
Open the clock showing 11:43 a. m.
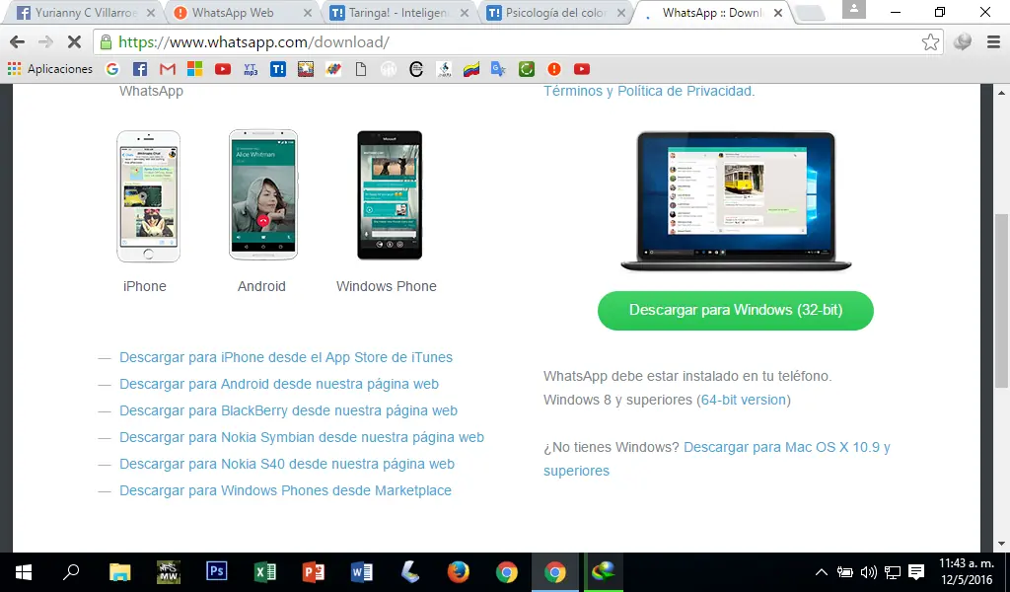click(x=967, y=572)
